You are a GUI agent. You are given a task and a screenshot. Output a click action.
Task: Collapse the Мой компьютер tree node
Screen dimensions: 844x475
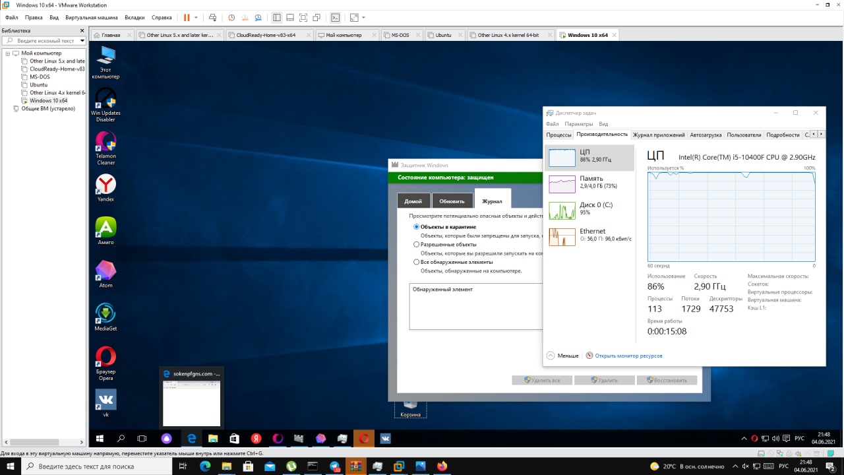tap(8, 53)
